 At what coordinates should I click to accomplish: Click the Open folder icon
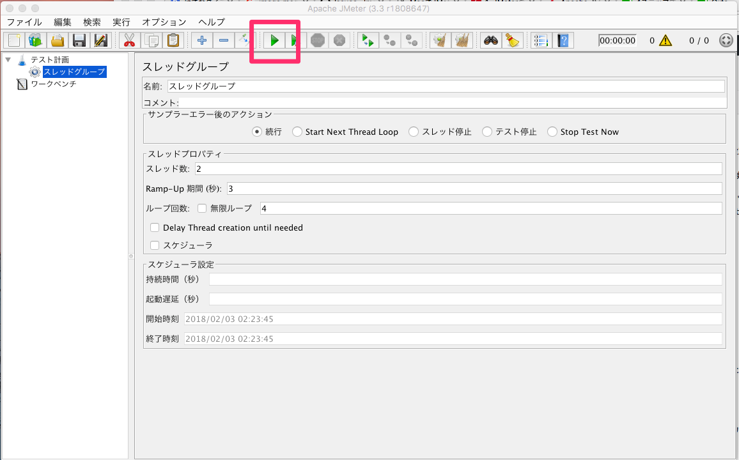point(58,41)
